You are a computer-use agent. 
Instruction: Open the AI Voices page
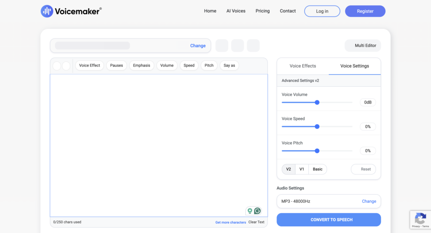pos(236,11)
